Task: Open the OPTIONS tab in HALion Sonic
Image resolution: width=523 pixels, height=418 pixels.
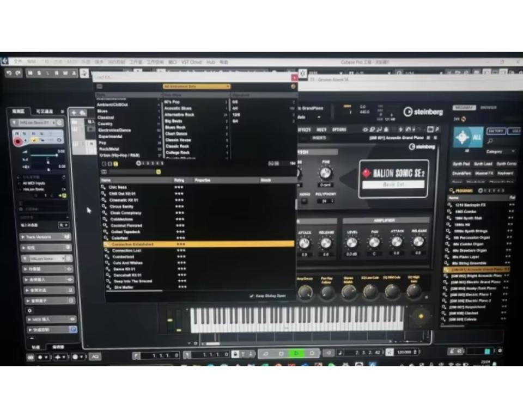Action: pyautogui.click(x=339, y=130)
